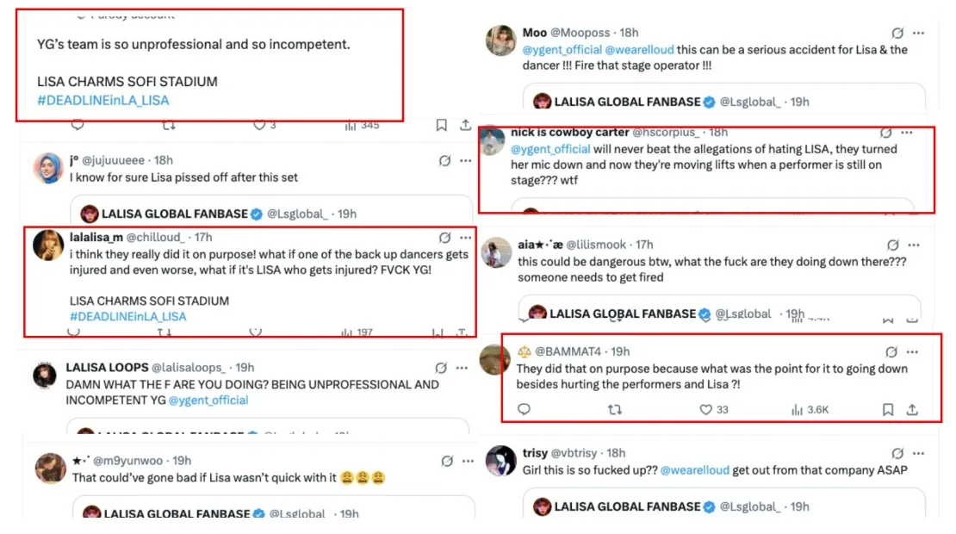Screen dimensions: 956x534
Task: Share the 'YG's team is so unprofessional' tweet
Action: (x=466, y=126)
